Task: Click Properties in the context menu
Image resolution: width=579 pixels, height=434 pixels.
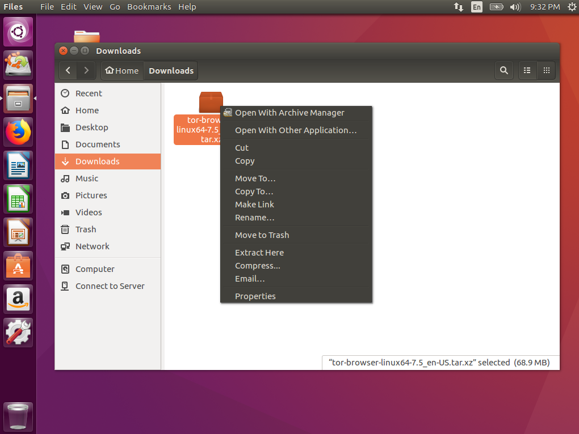Action: click(255, 296)
